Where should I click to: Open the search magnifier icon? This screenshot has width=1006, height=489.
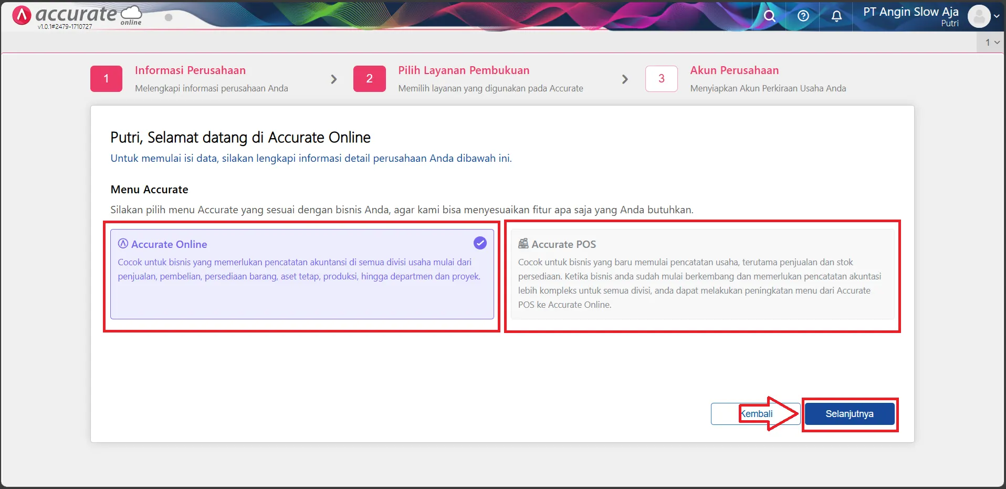point(769,16)
